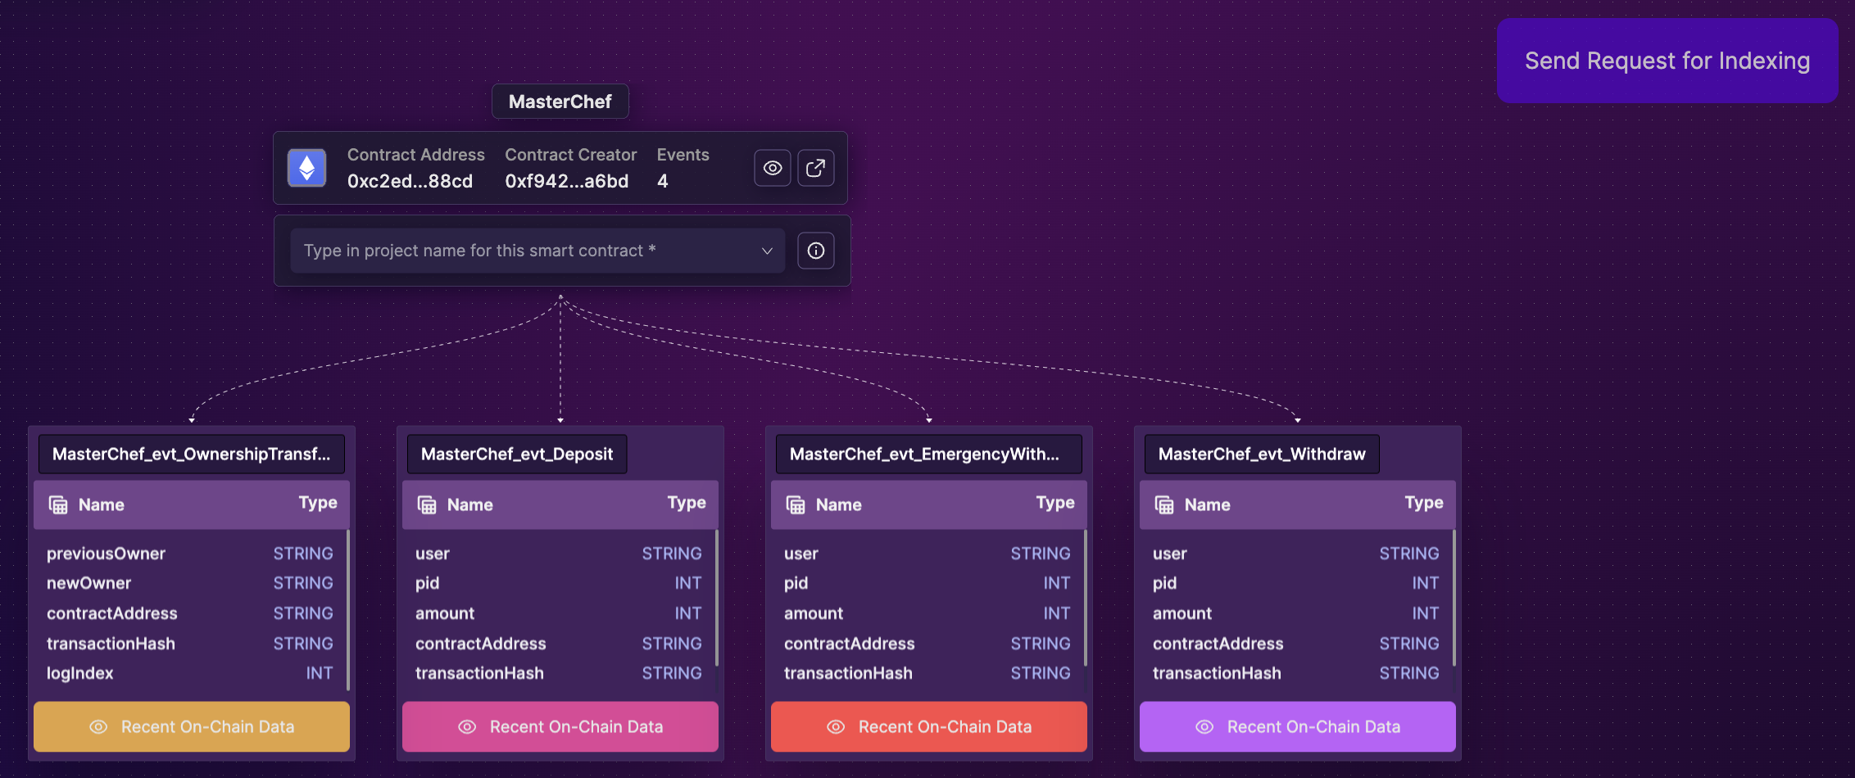Click table icon in OwnershipTransferred header
Image resolution: width=1855 pixels, height=778 pixels.
click(58, 504)
